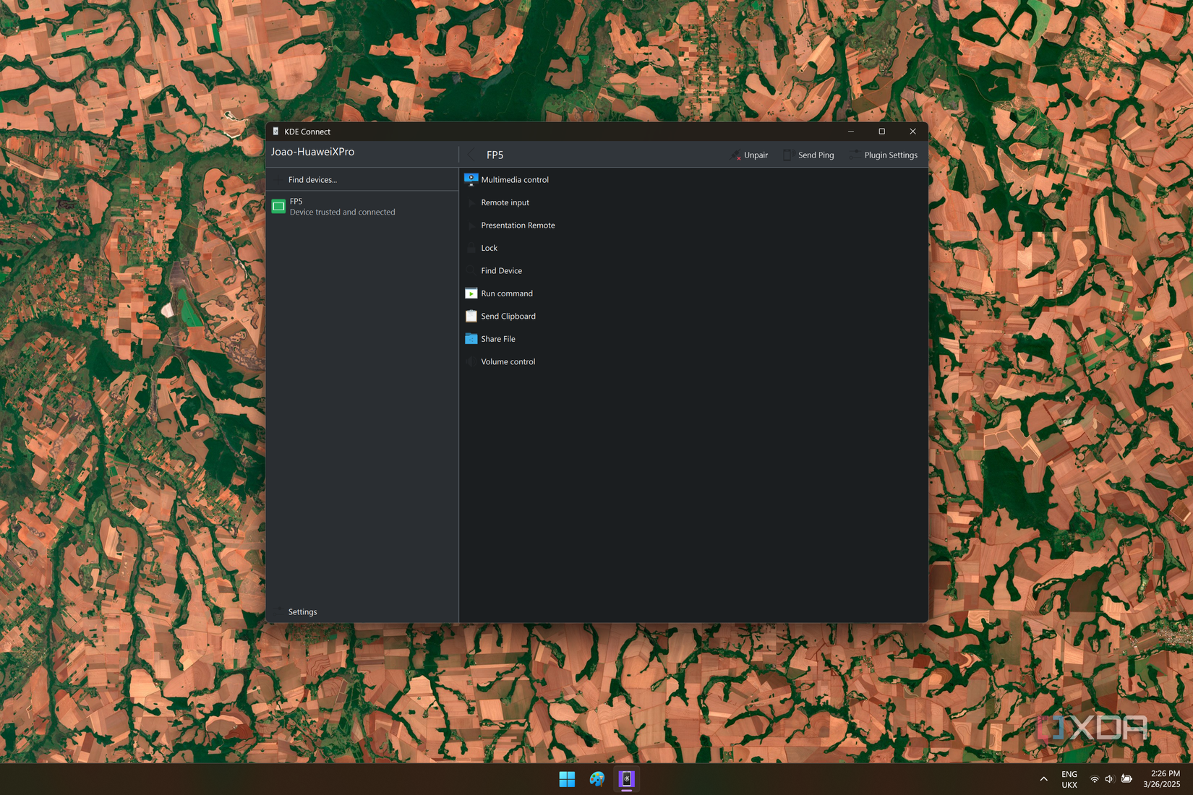
Task: Unpair the FP5 device
Action: 749,155
